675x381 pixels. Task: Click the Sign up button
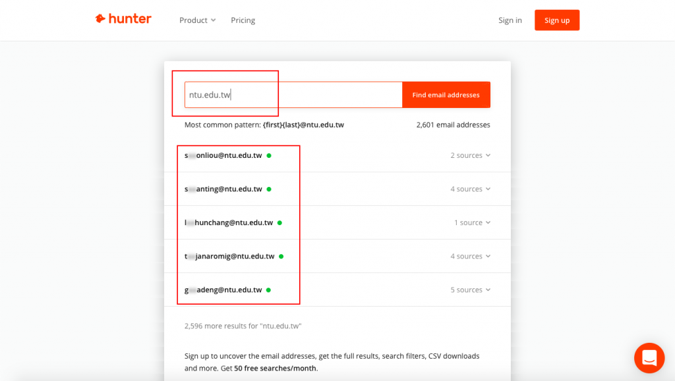tap(556, 20)
